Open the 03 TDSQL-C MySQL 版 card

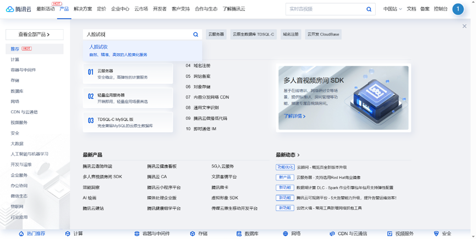pos(128,122)
